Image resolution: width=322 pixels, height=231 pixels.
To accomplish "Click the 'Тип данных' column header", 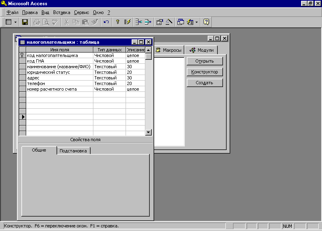I will point(109,50).
